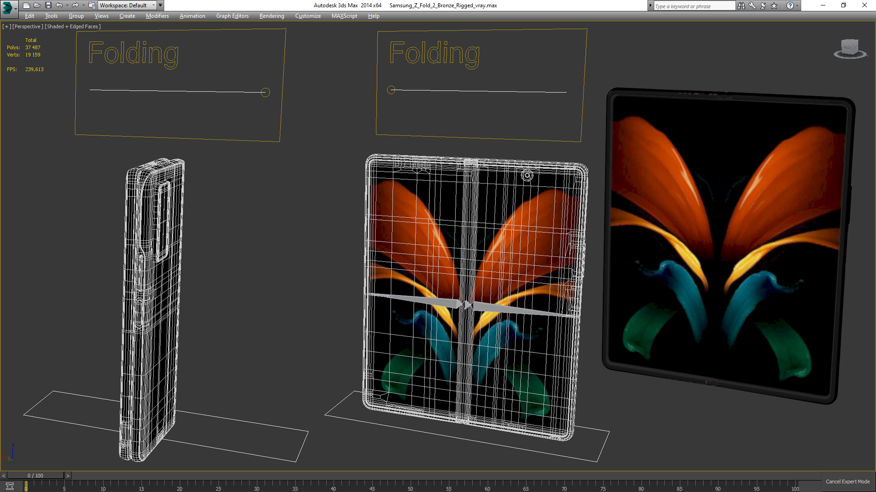Open the Help menu

click(x=374, y=16)
